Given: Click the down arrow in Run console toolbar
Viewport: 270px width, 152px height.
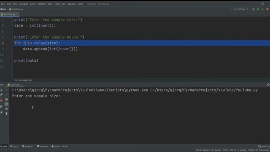Looking at the screenshot, I should [7, 95].
